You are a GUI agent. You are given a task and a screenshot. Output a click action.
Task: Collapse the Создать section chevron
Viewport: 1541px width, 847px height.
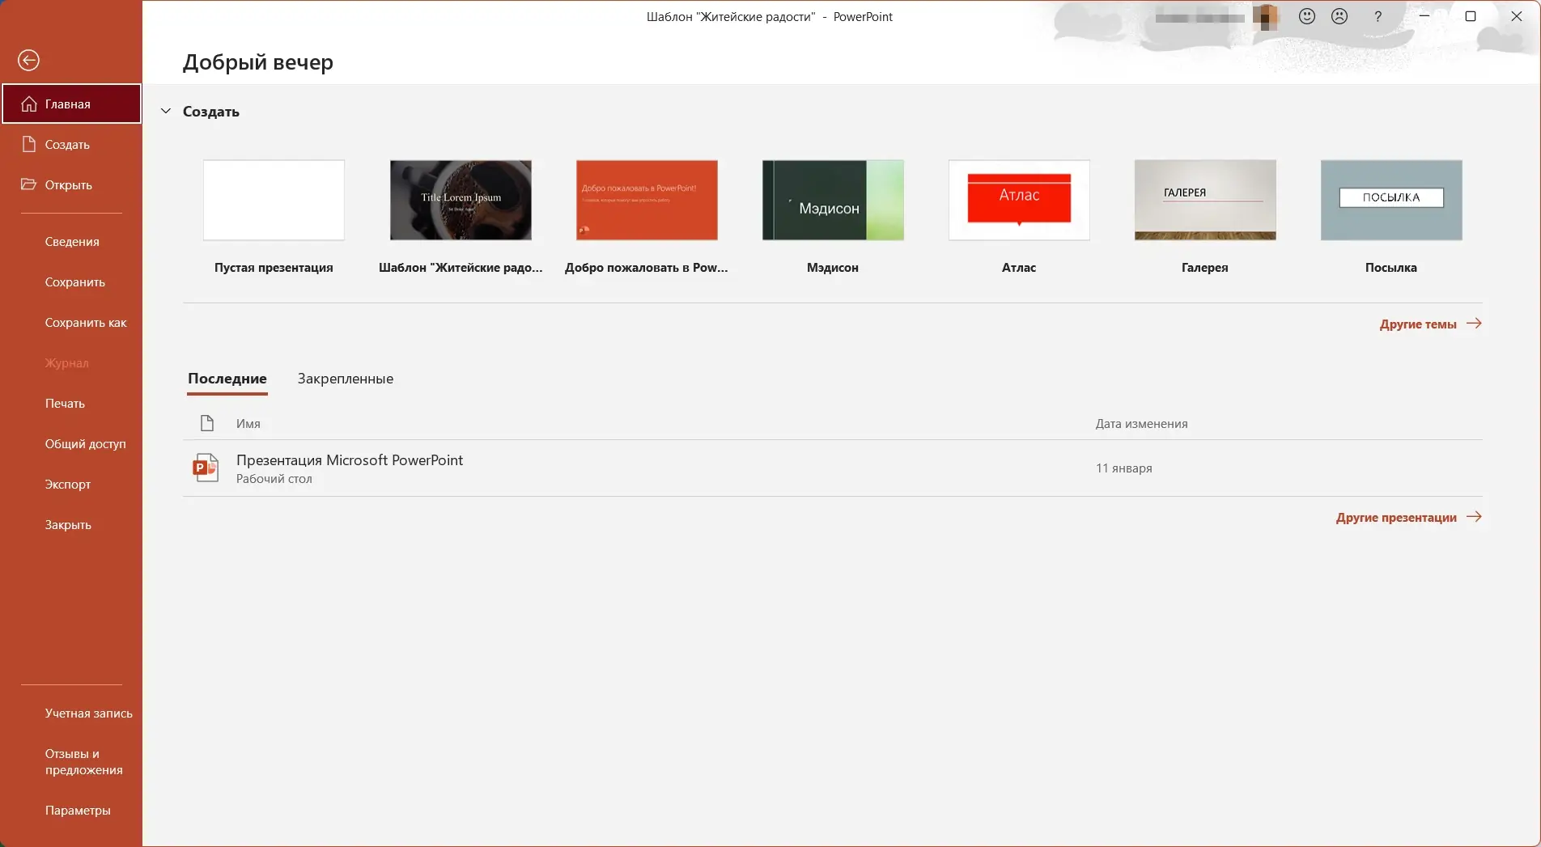tap(166, 111)
